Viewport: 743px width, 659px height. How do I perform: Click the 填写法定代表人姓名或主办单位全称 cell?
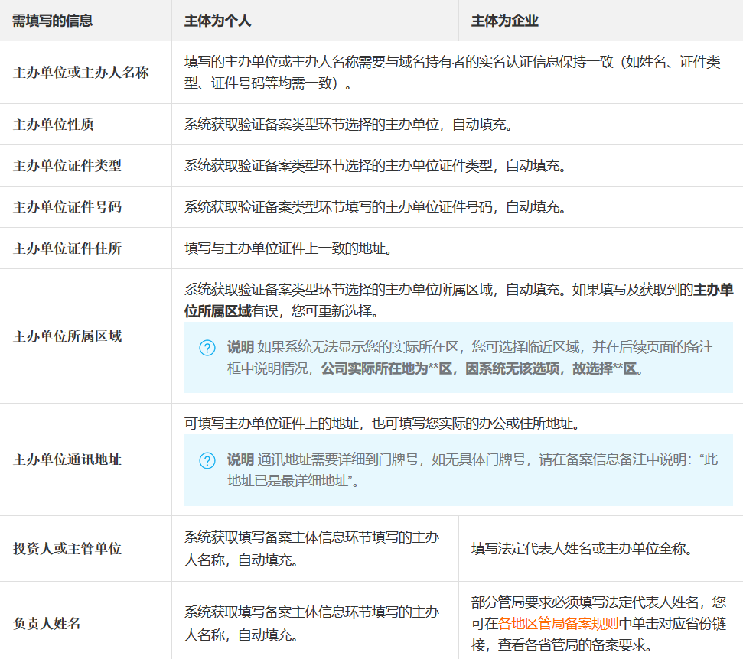(582, 548)
